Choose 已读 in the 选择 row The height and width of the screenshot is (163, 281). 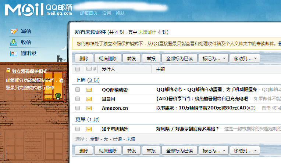[x=117, y=139]
